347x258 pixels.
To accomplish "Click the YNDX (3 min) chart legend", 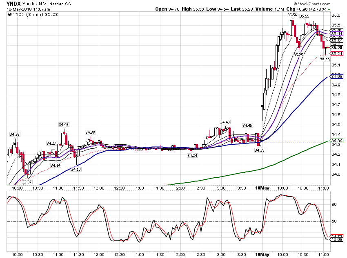I will [35, 15].
